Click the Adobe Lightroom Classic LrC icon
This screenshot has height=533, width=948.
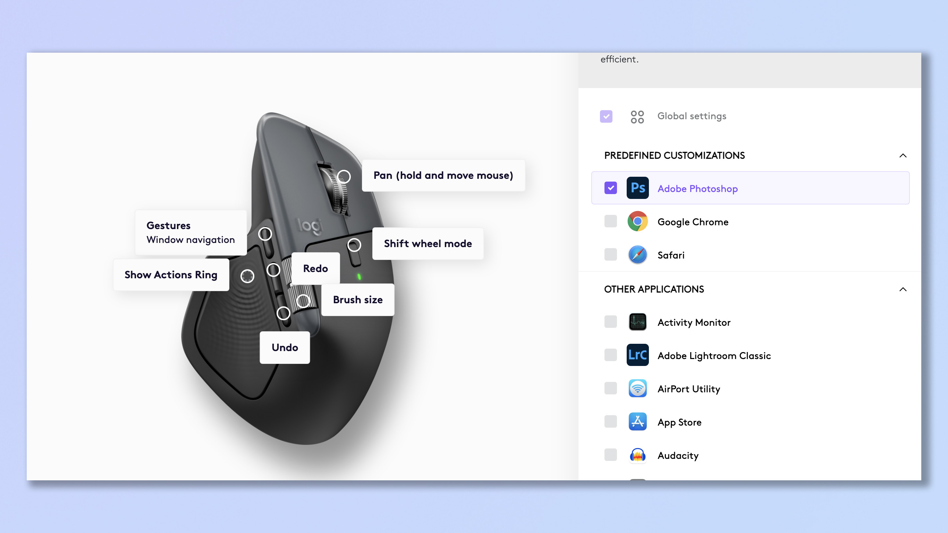(638, 355)
